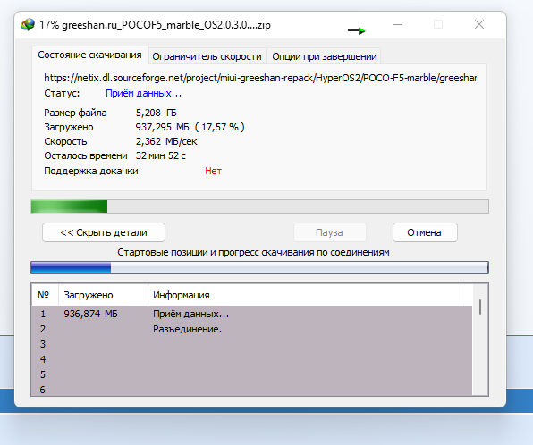The width and height of the screenshot is (533, 445).
Task: Click the connections list scrollbar thumb
Action: tap(480, 306)
